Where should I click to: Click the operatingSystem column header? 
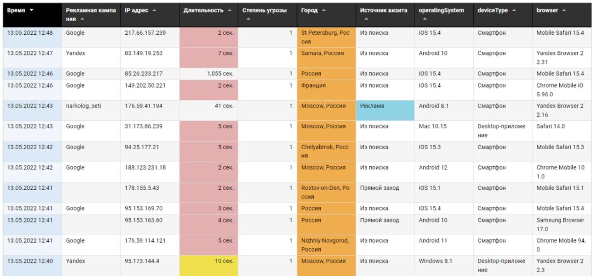click(441, 11)
